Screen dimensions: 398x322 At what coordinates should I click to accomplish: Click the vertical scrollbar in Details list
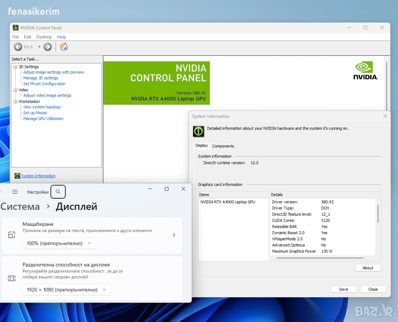point(378,213)
